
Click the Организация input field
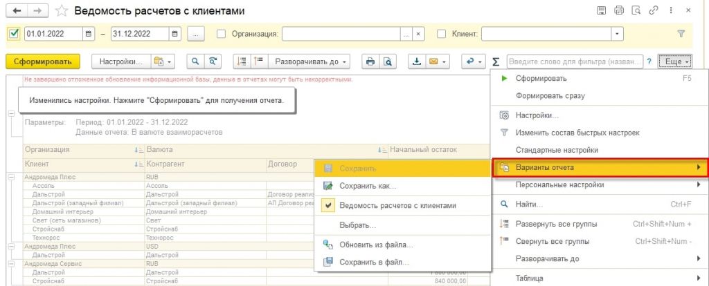[x=341, y=34]
